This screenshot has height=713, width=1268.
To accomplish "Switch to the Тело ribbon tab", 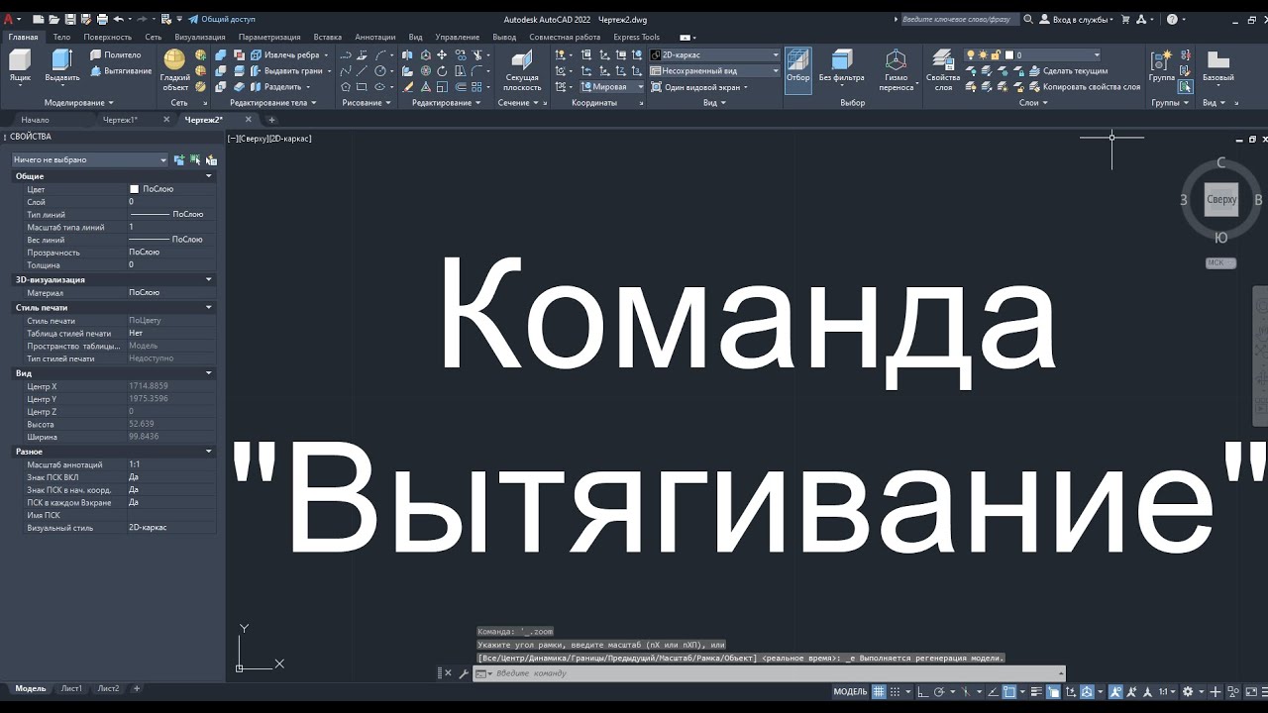I will pyautogui.click(x=61, y=38).
